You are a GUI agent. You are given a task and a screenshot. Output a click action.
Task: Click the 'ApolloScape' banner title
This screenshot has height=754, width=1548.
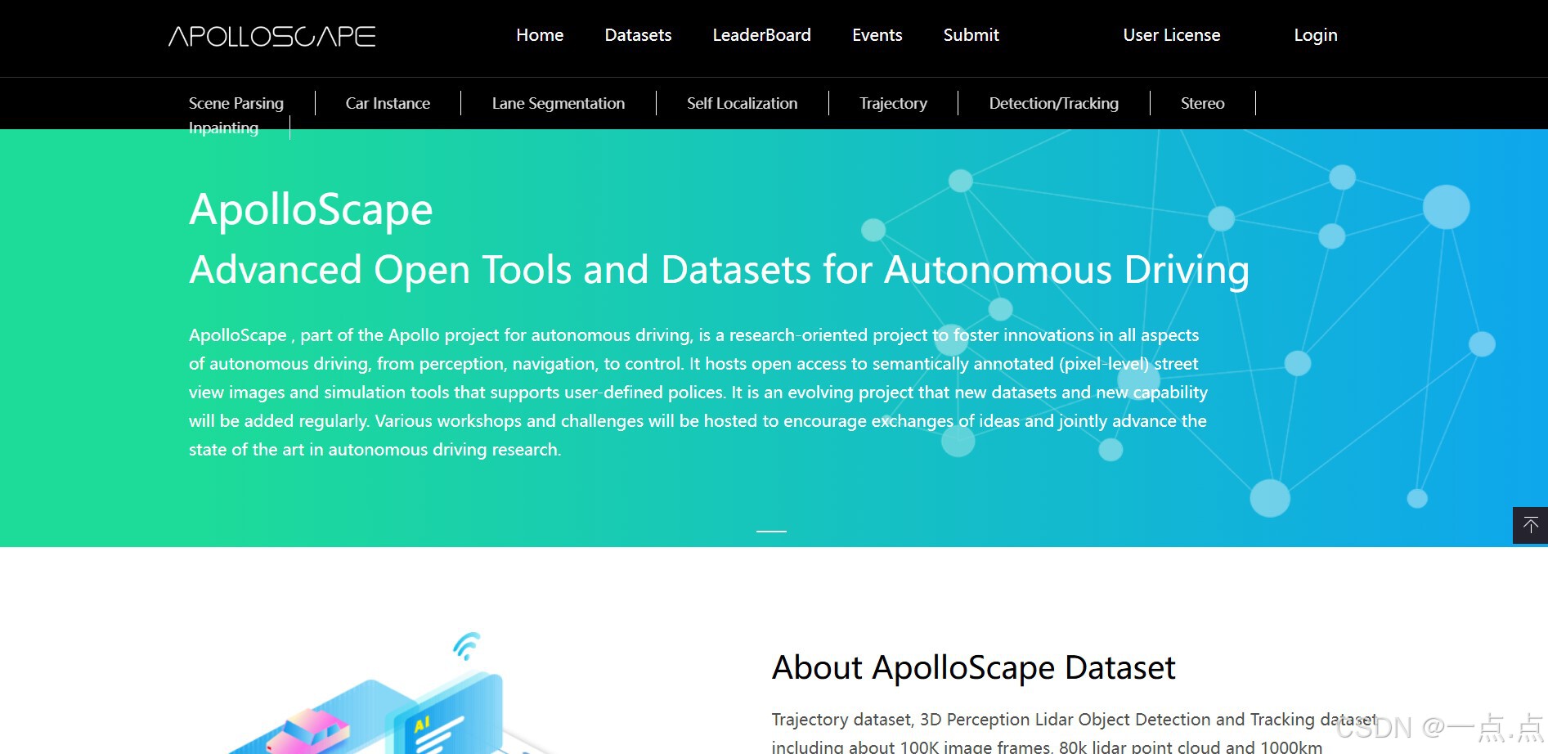(311, 209)
